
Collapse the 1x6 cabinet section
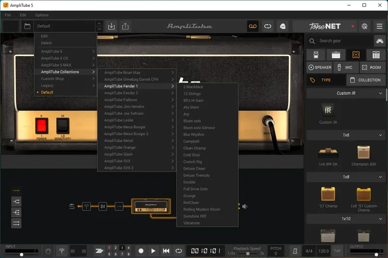coord(380,135)
